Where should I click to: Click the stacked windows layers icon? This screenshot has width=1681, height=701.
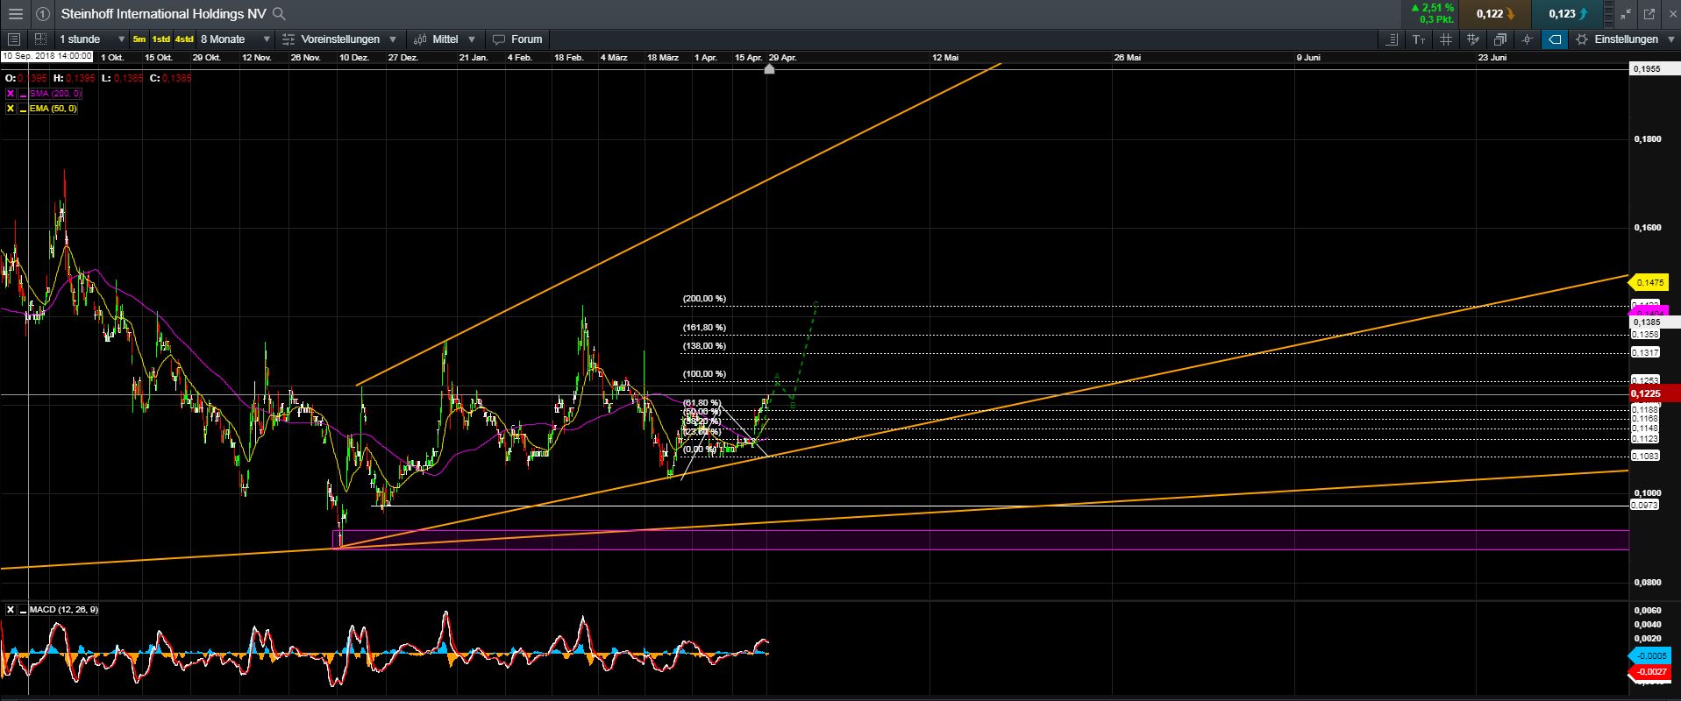1500,39
